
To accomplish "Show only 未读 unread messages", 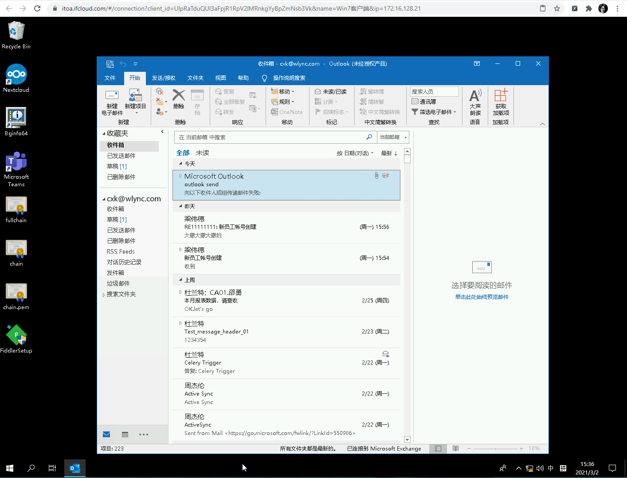I will 203,153.
